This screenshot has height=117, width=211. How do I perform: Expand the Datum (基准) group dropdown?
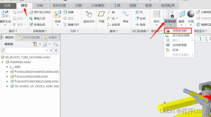(x=114, y=31)
